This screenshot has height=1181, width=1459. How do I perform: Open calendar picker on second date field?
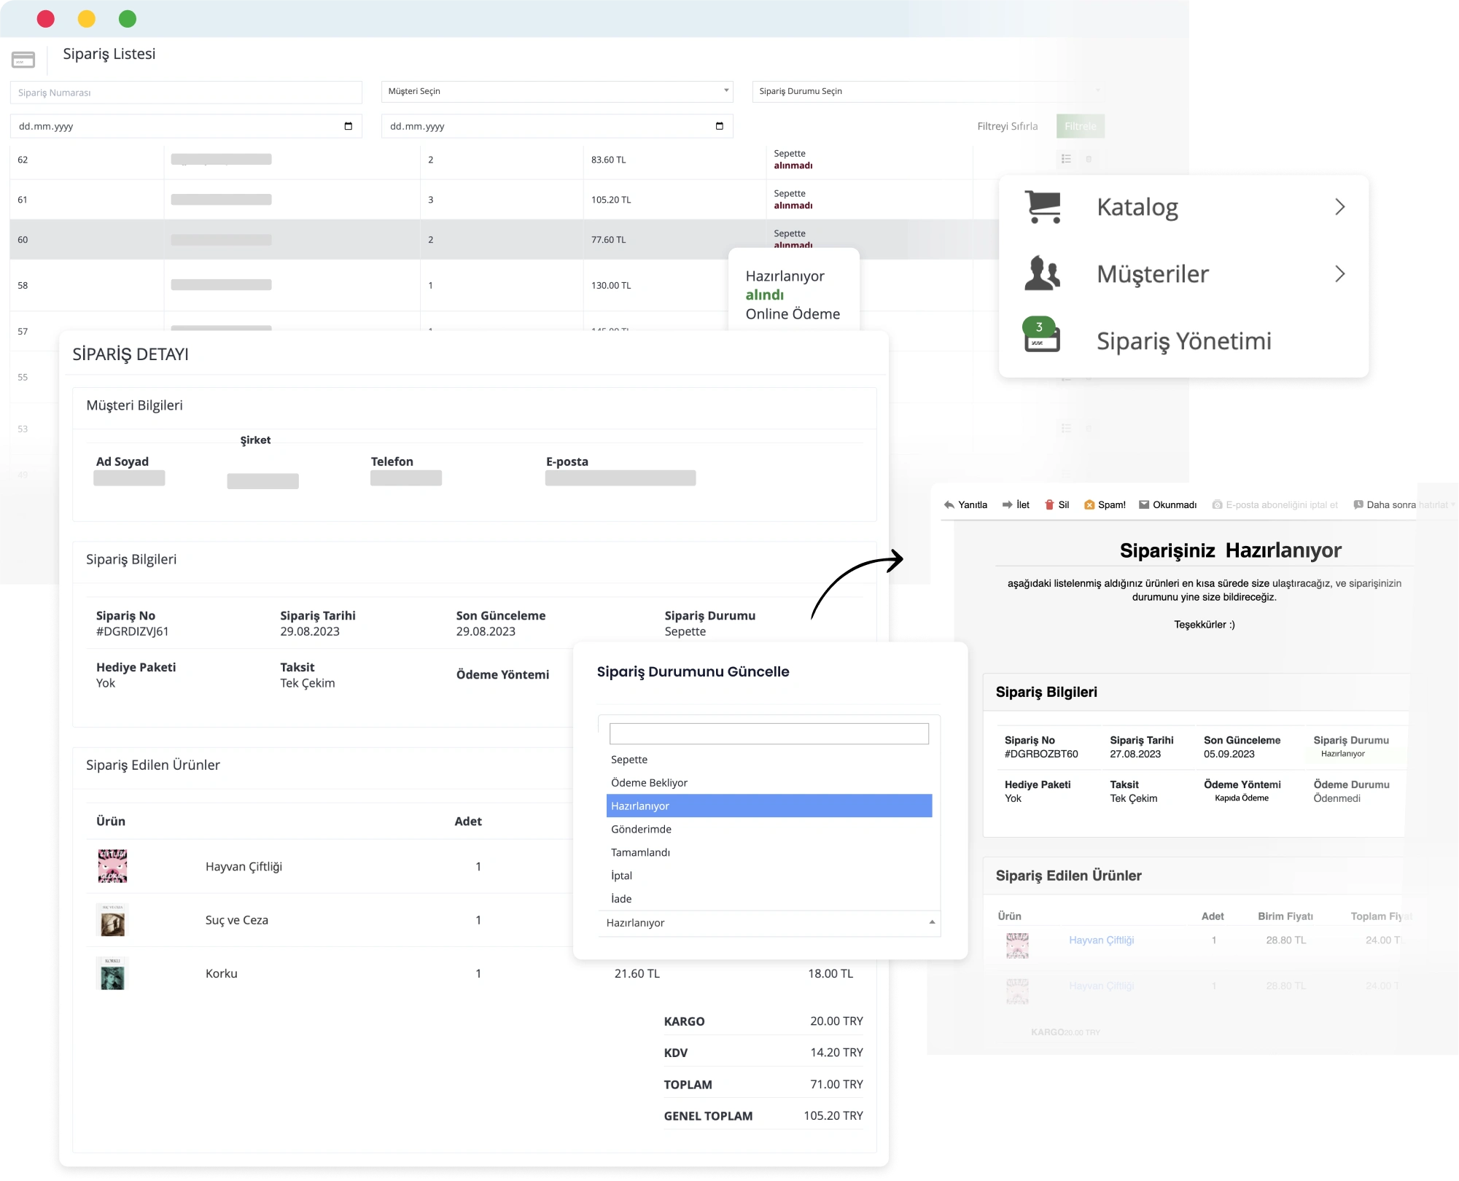point(720,126)
